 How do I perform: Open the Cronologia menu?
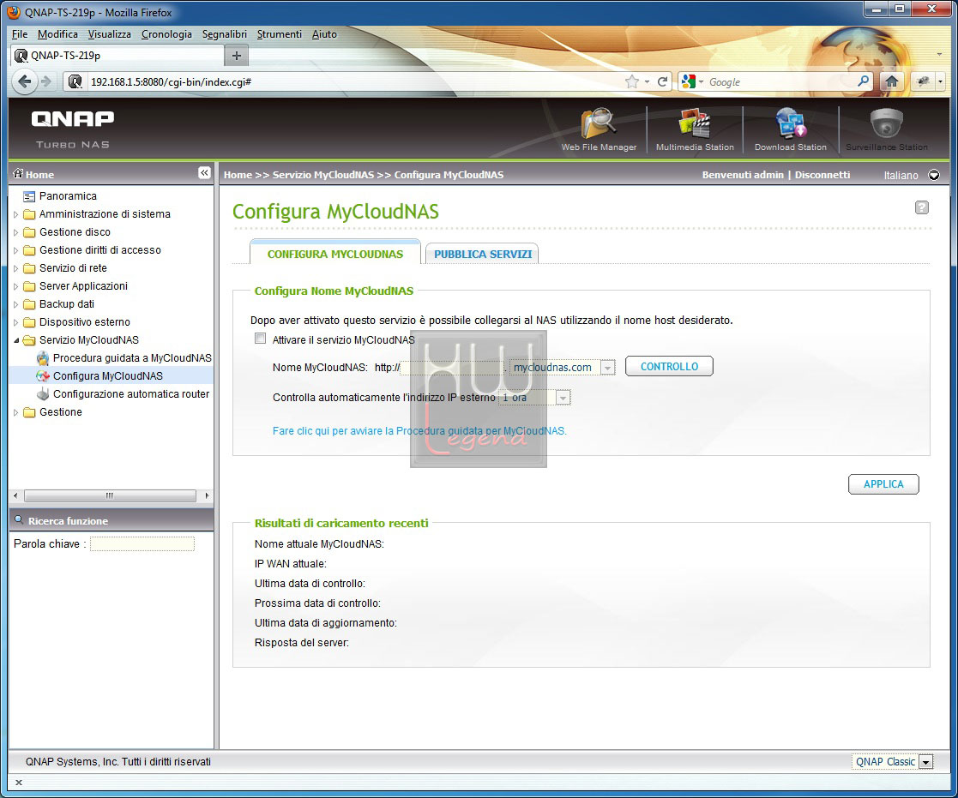click(x=166, y=34)
